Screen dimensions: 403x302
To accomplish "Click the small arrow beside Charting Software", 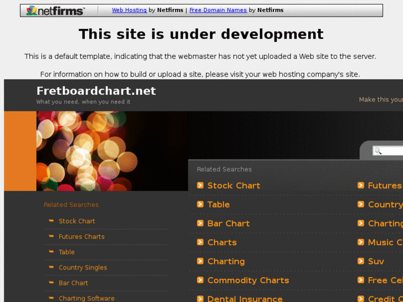I will 52,298.
